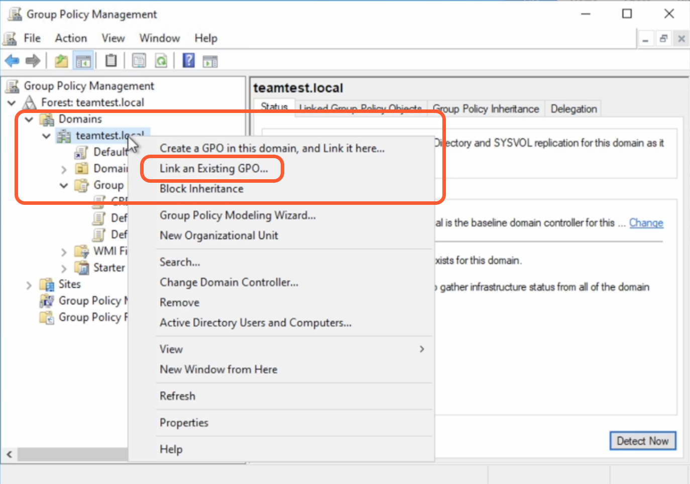Choose Block Inheritance from context menu
Viewport: 690px width, 484px height.
(x=201, y=189)
